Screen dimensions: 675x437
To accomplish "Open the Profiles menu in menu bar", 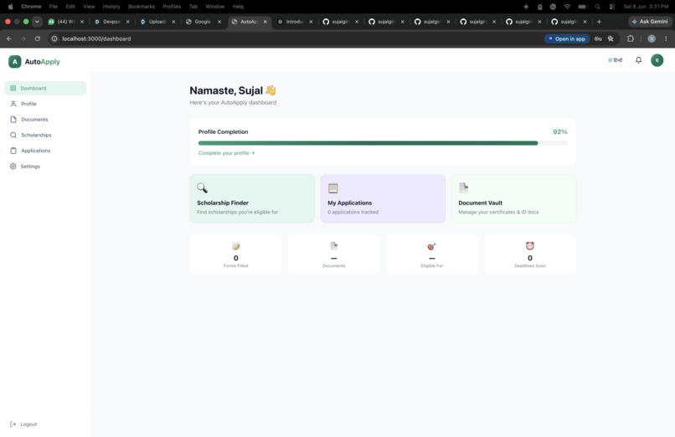I will [x=172, y=7].
